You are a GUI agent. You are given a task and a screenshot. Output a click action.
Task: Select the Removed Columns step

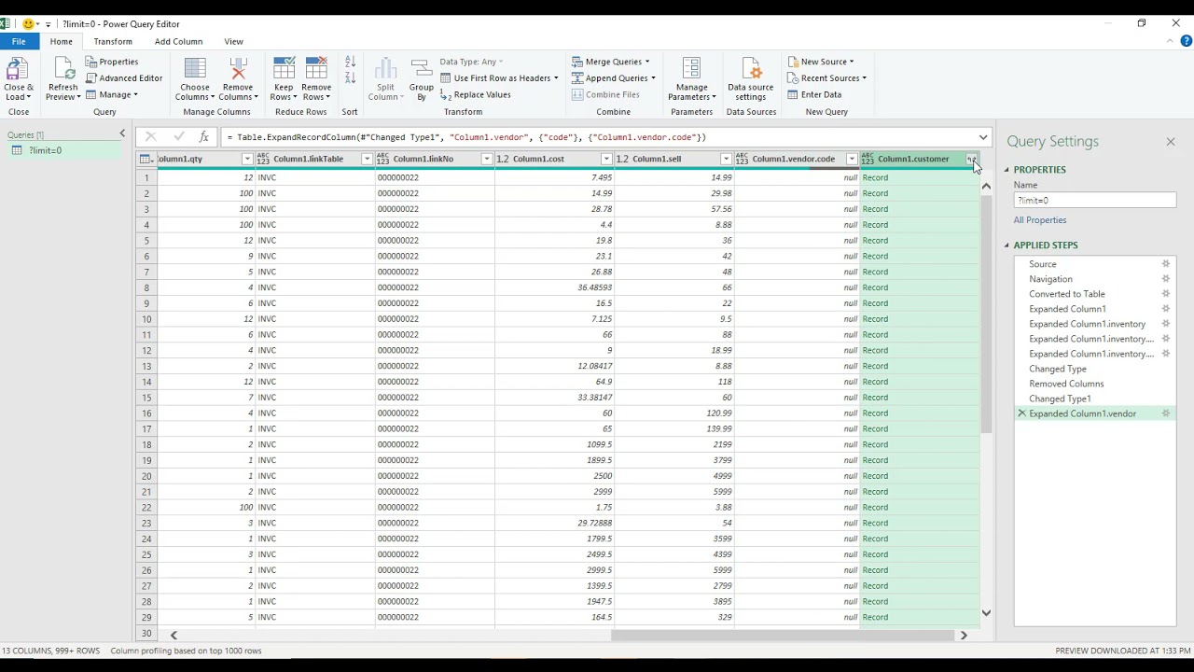pos(1066,384)
